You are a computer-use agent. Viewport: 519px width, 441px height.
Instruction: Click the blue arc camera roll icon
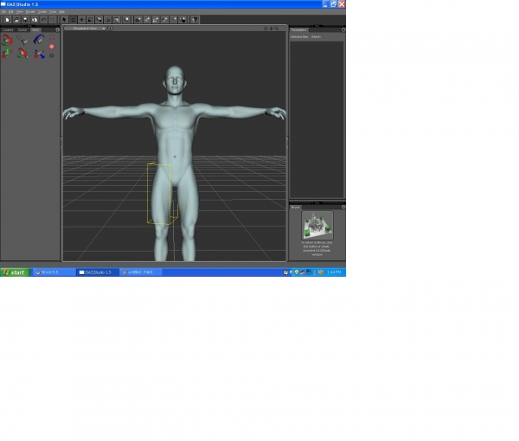tap(39, 40)
